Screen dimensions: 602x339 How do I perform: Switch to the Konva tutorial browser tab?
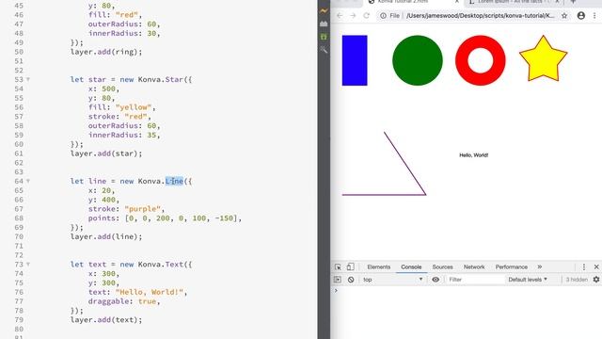[x=413, y=2]
